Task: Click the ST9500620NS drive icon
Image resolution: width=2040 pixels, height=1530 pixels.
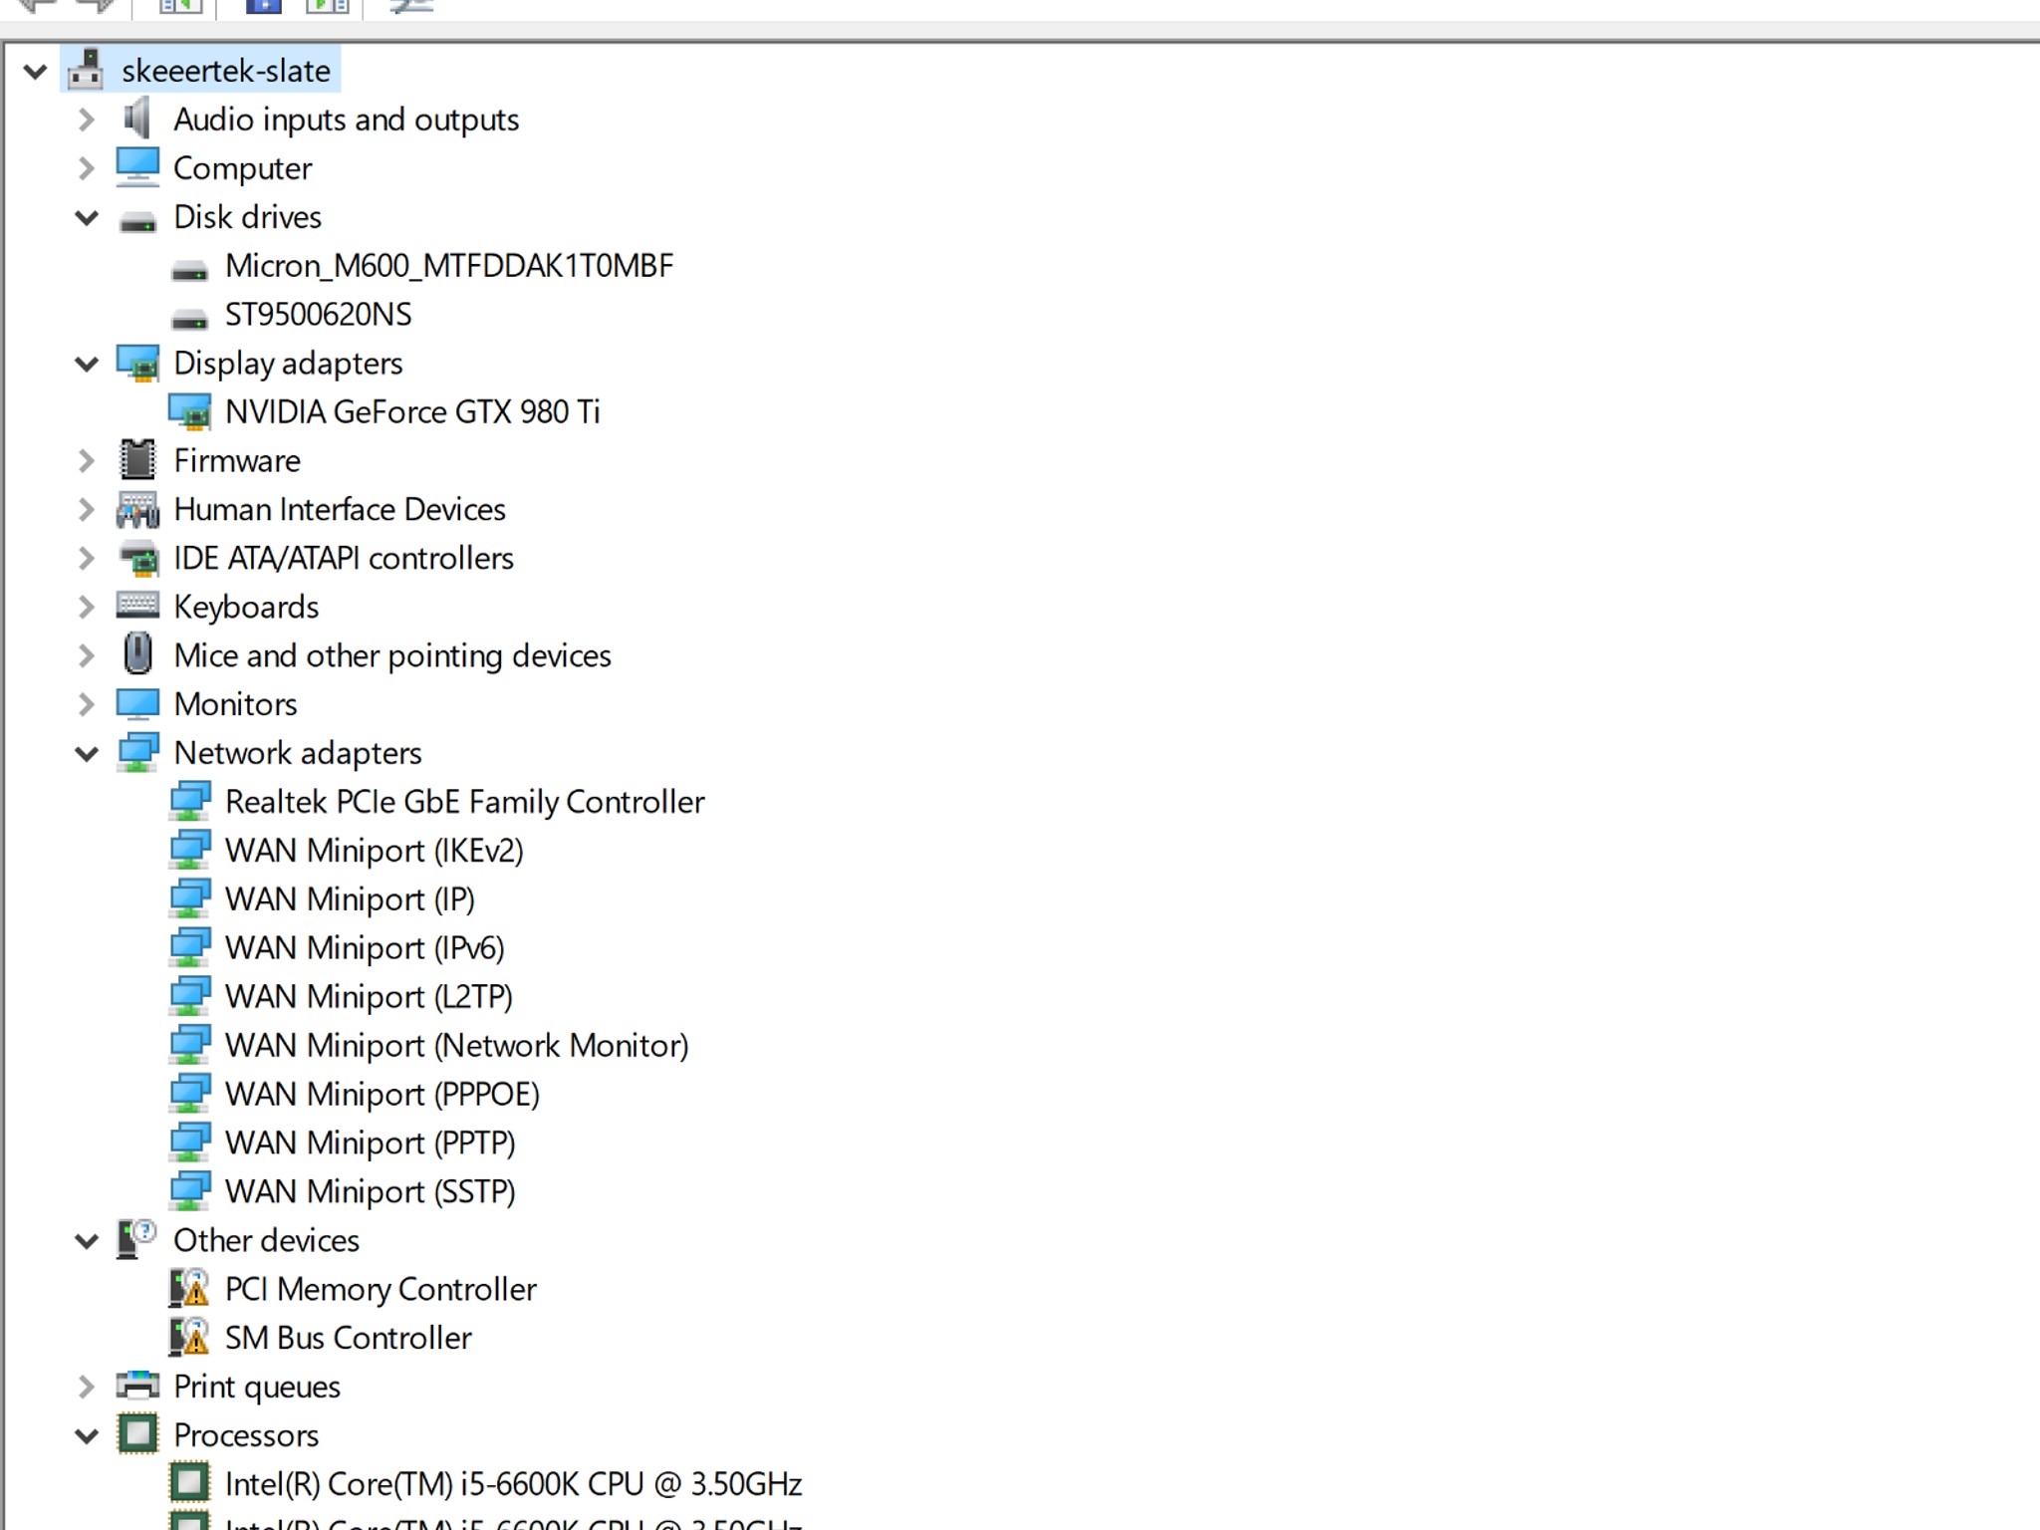Action: point(189,319)
